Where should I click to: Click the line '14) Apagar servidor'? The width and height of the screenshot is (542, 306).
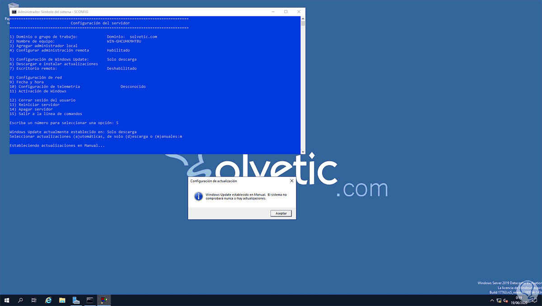pos(31,109)
